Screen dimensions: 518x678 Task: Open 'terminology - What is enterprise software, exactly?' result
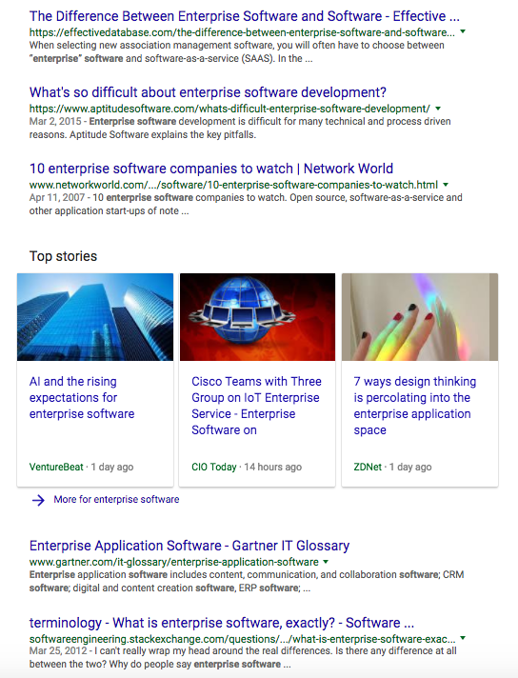(222, 623)
